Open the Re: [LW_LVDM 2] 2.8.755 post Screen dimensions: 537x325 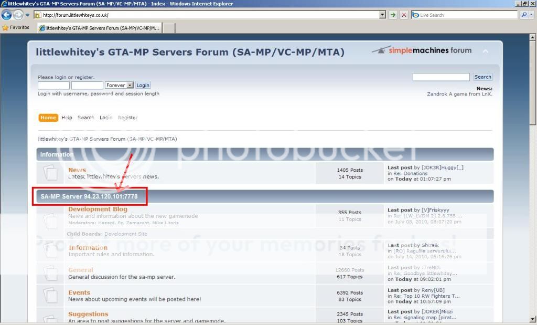[427, 216]
